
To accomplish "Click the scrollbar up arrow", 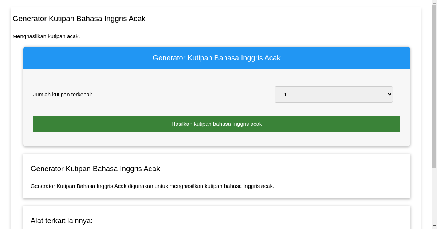I will tap(434, 3).
